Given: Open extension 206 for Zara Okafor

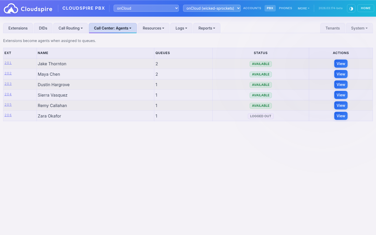Looking at the screenshot, I should point(8,115).
